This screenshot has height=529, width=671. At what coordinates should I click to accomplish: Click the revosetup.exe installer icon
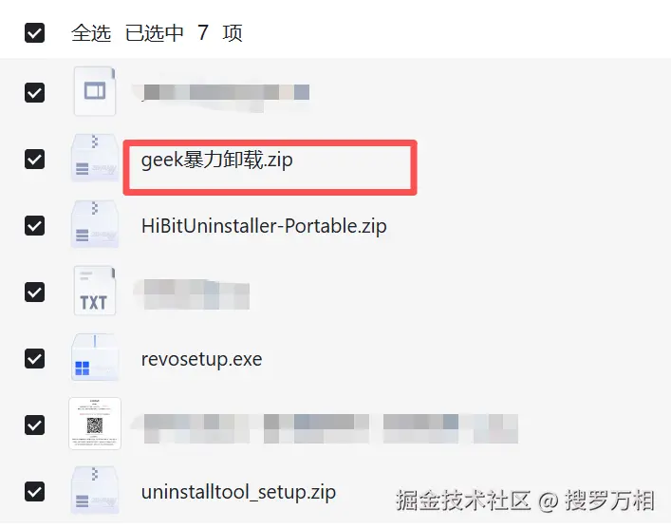95,357
